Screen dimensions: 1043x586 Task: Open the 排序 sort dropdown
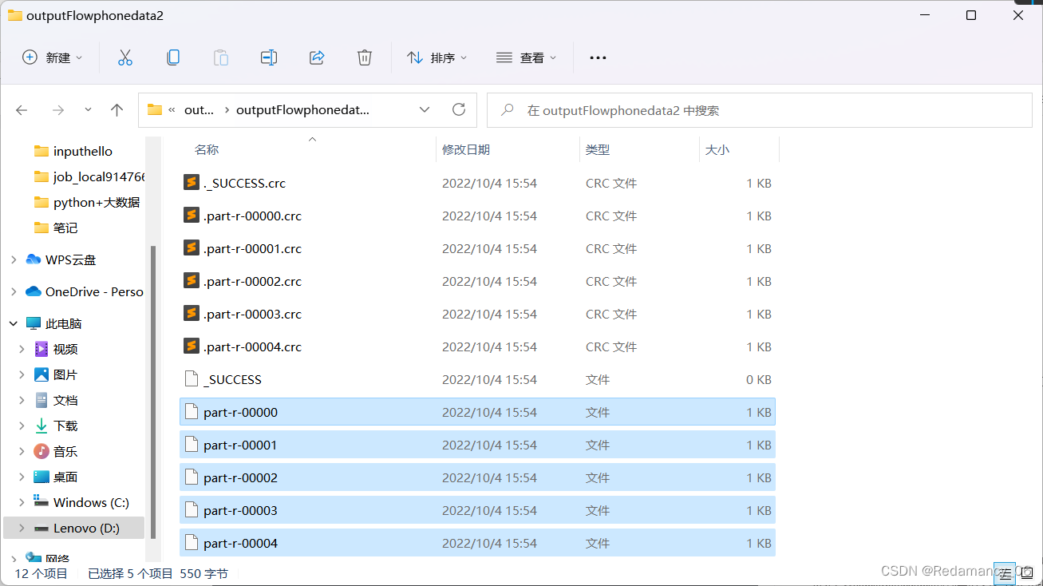tap(437, 57)
